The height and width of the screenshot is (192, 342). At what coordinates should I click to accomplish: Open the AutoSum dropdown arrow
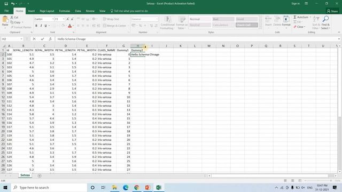pyautogui.click(x=310, y=17)
